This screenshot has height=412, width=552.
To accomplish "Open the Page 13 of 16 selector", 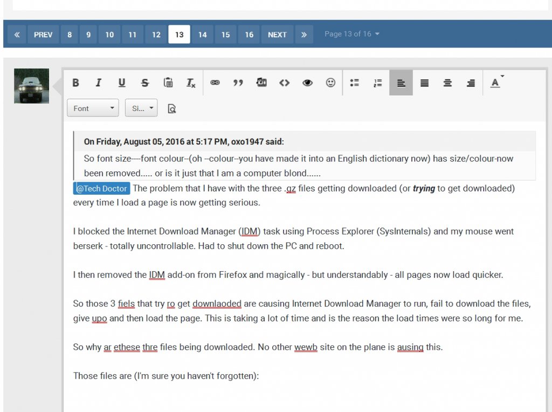I will click(351, 33).
